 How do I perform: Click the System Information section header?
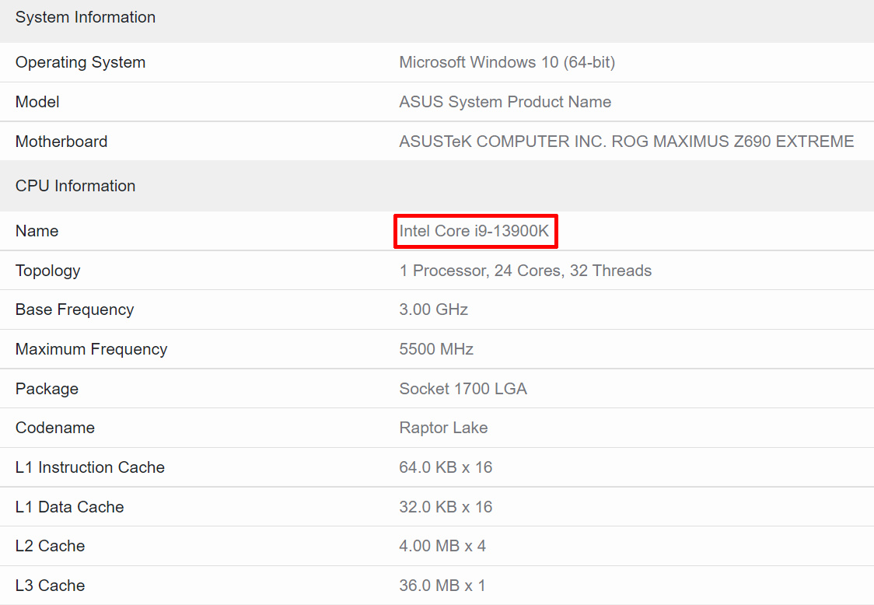click(x=86, y=17)
